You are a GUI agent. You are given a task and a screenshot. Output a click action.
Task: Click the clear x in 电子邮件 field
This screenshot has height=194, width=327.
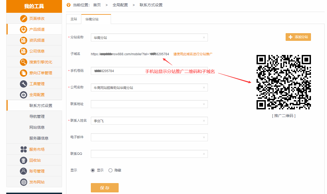point(204,137)
